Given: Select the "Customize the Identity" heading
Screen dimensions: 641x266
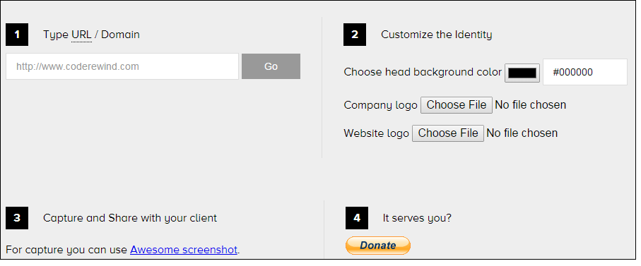Looking at the screenshot, I should pyautogui.click(x=437, y=35).
